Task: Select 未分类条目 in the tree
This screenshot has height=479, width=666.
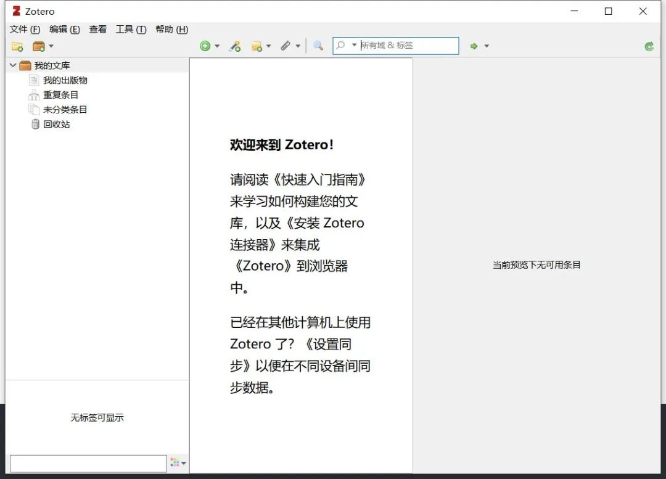Action: [x=65, y=110]
